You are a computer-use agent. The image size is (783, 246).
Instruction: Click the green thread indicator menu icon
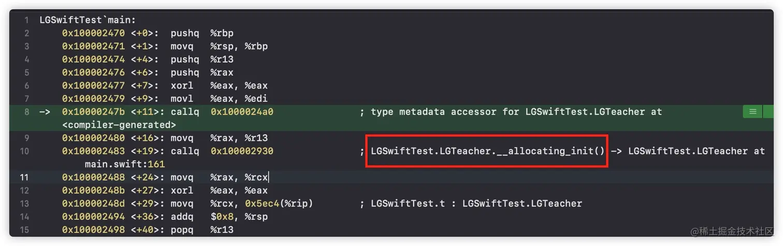[x=752, y=111]
